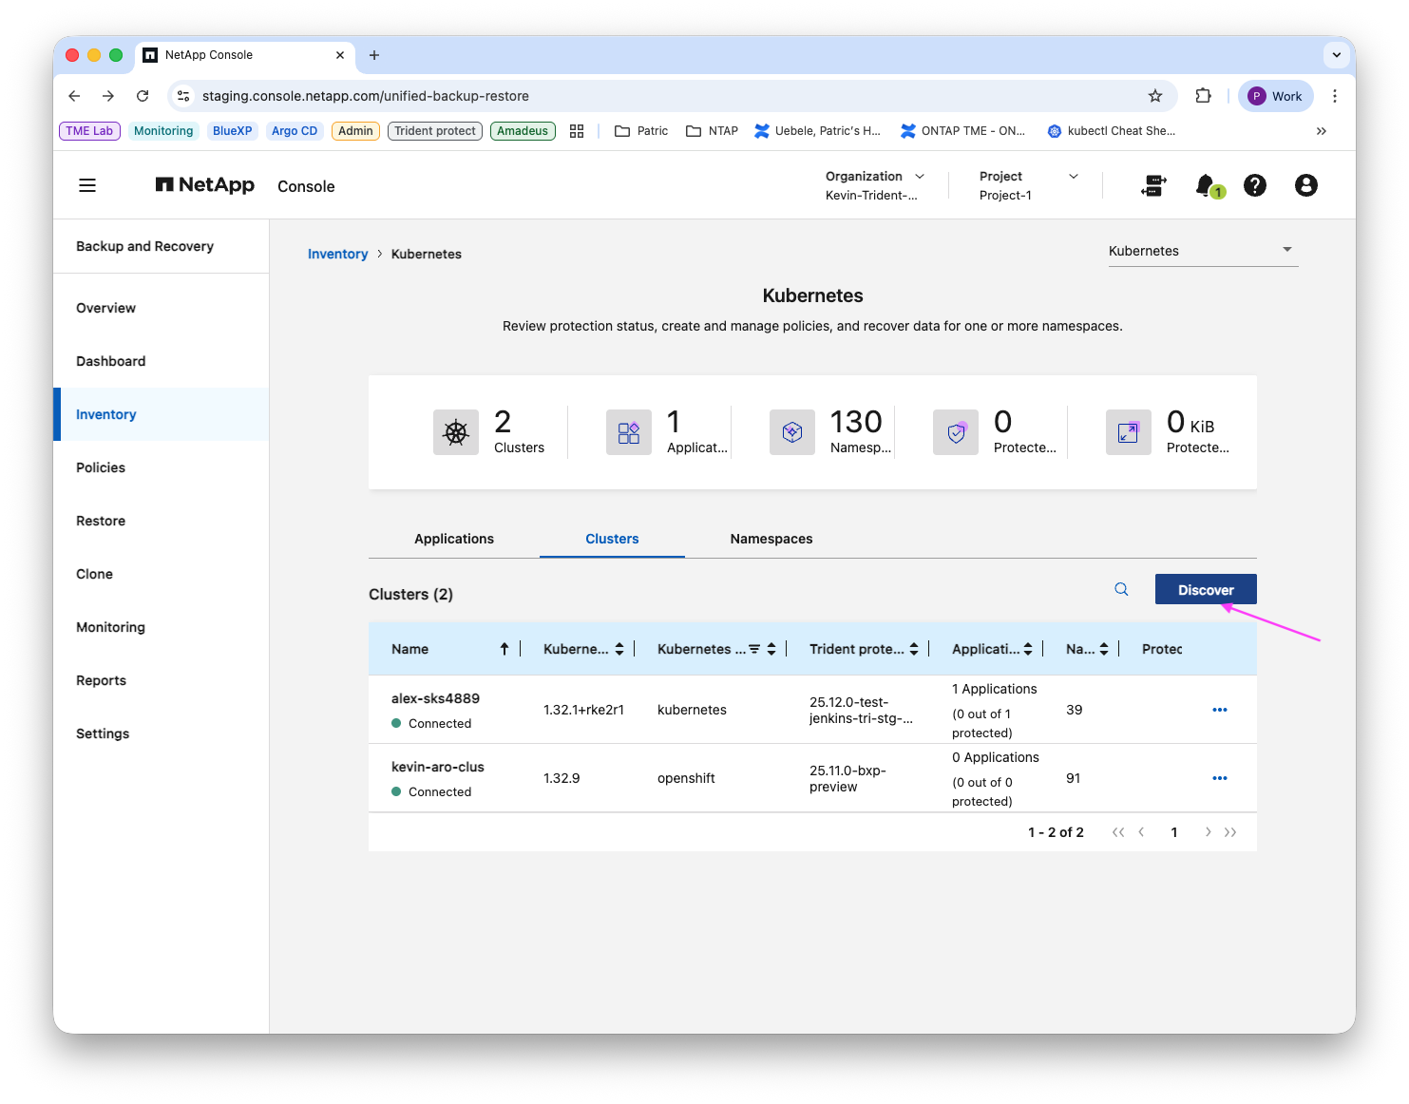Go to Inventory via breadcrumb link
The height and width of the screenshot is (1104, 1409).
pos(337,254)
